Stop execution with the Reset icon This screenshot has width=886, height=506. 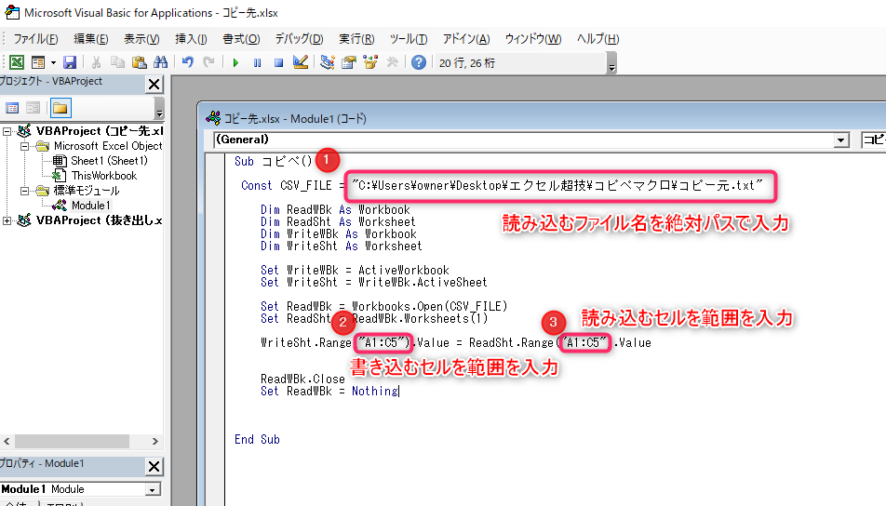278,62
